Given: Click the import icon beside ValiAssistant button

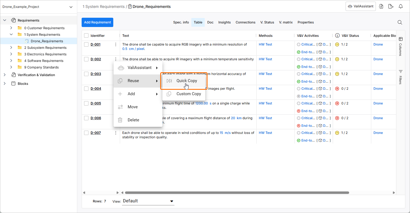Looking at the screenshot, I should (381, 7).
